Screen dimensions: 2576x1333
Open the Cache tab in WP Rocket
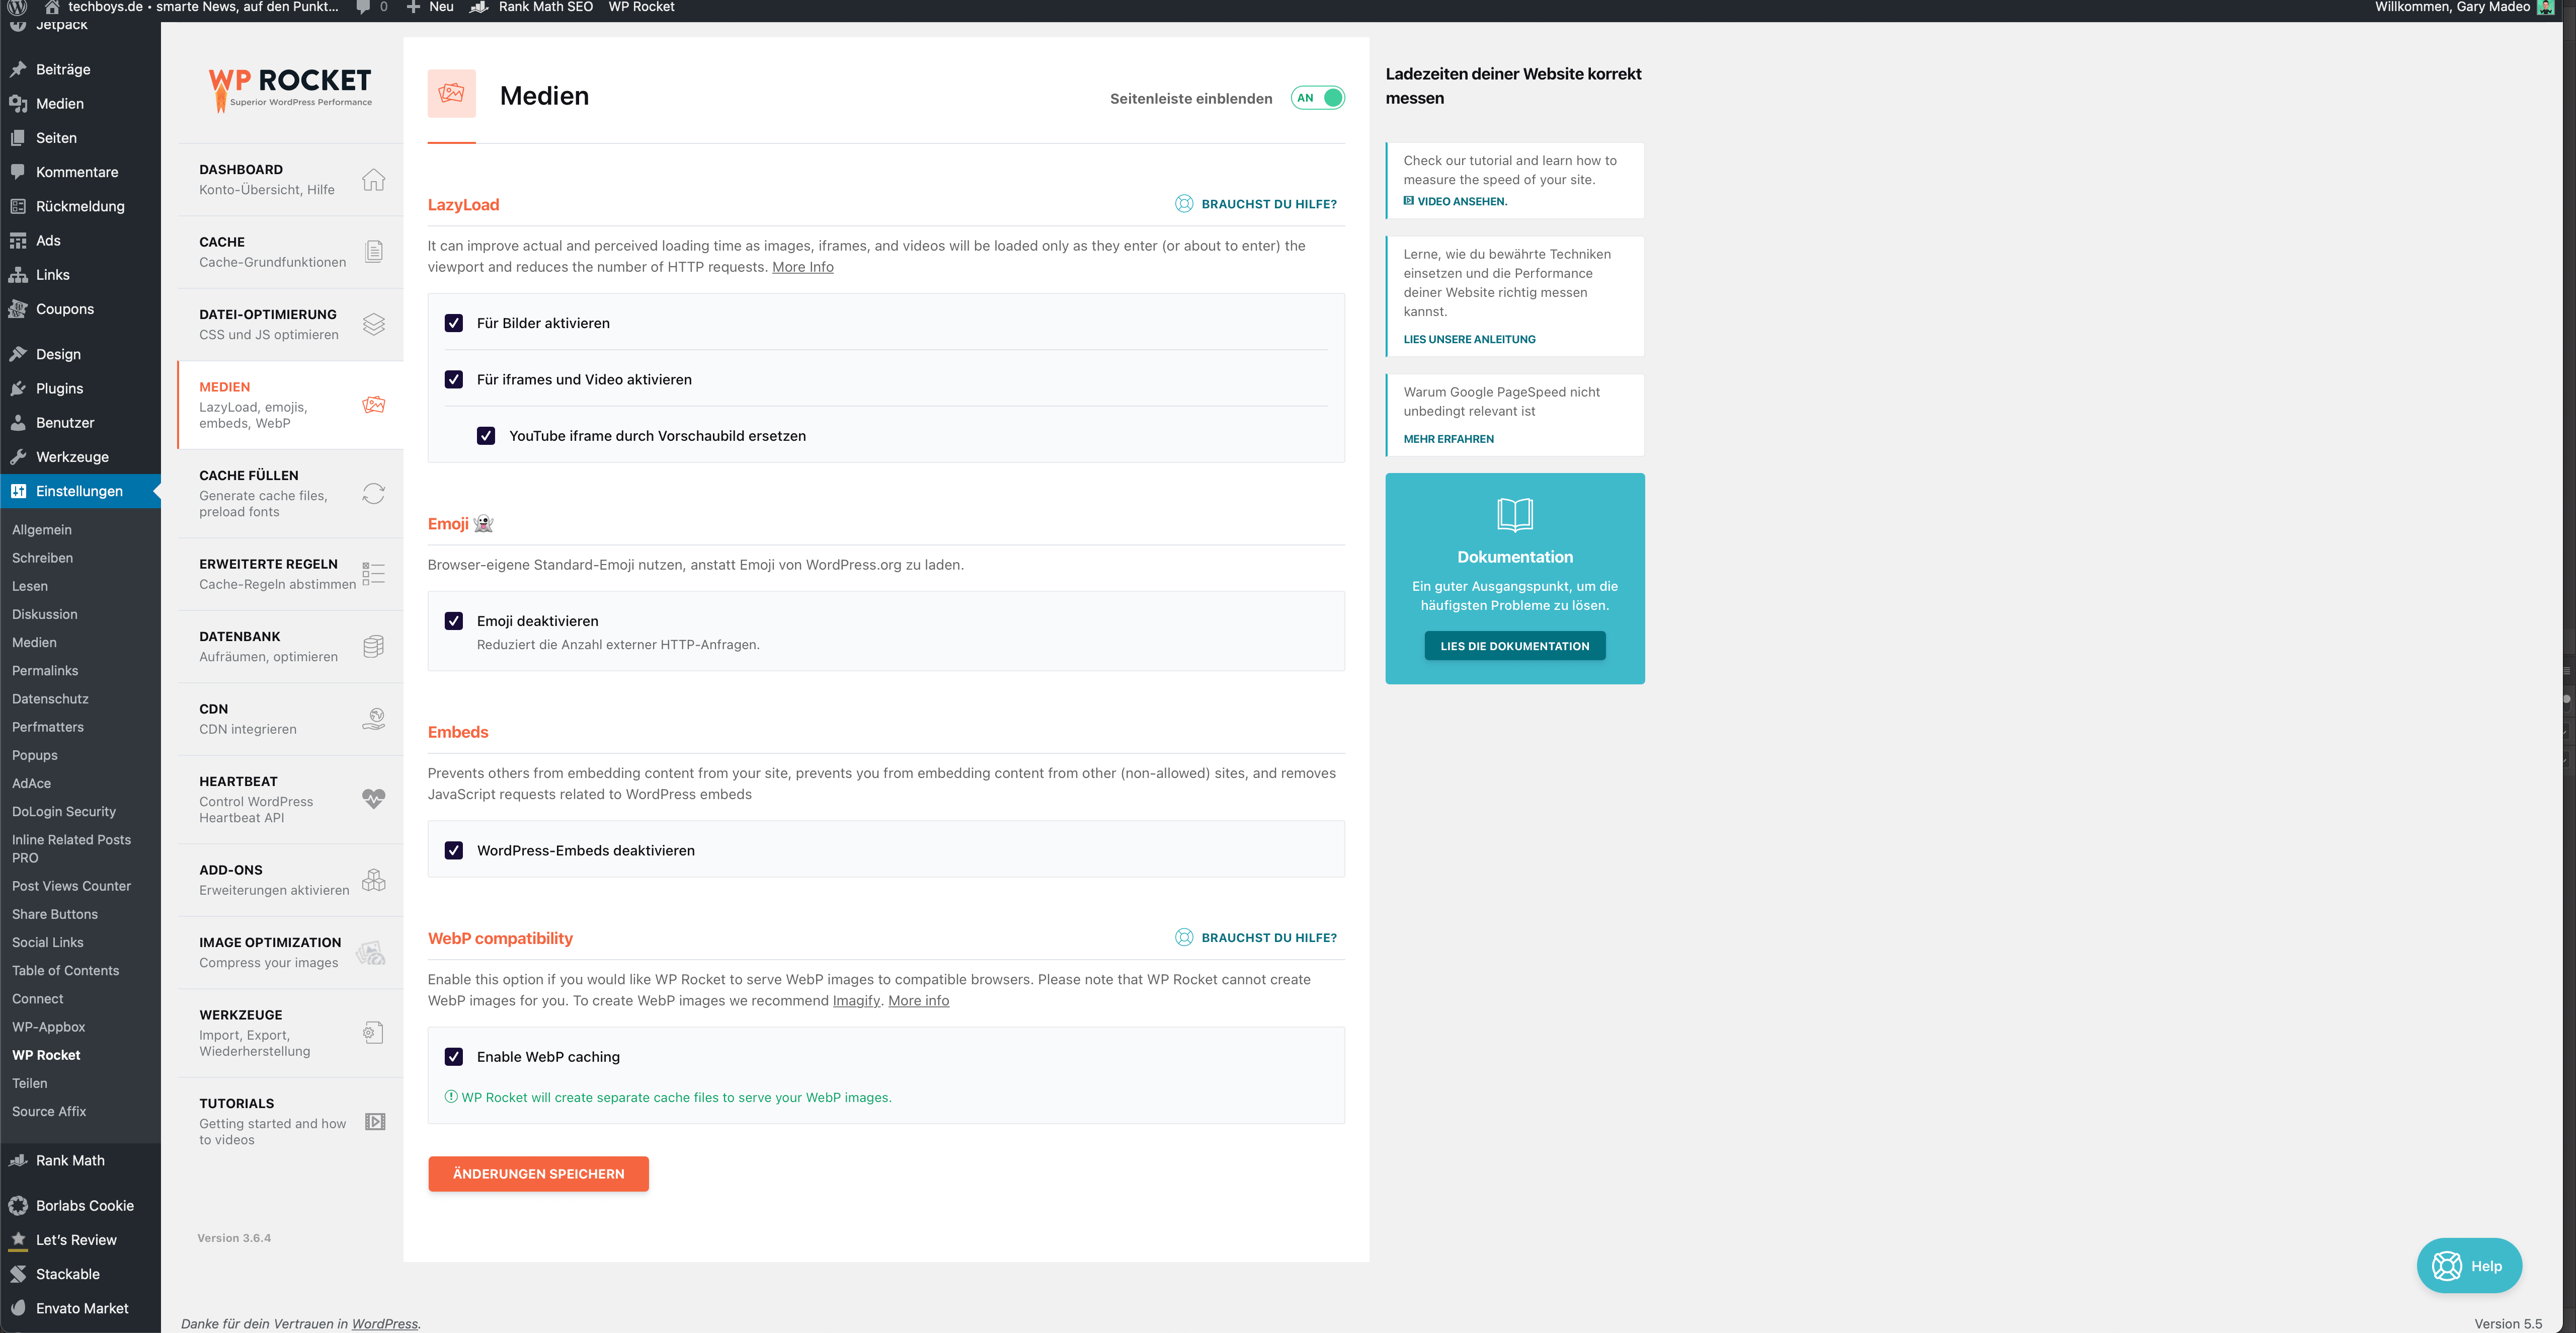pyautogui.click(x=290, y=252)
